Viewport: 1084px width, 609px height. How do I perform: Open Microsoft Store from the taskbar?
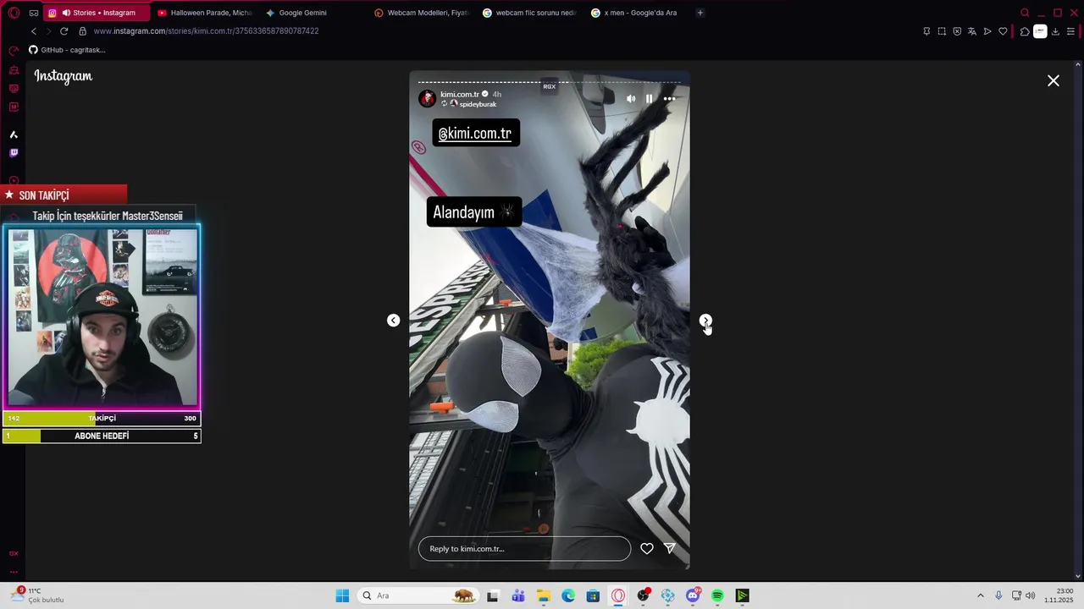pyautogui.click(x=593, y=595)
